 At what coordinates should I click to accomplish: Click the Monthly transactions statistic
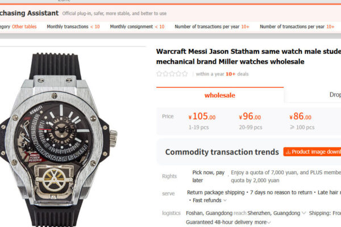click(73, 27)
